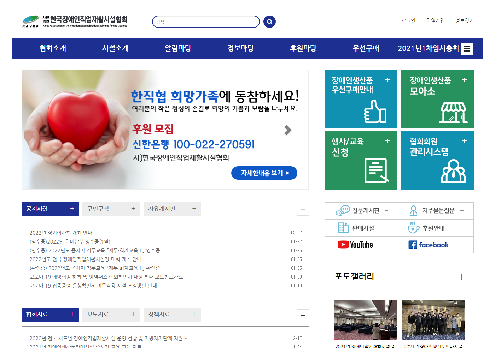The image size is (495, 353).
Task: Open the YouTube link
Action: (355, 245)
